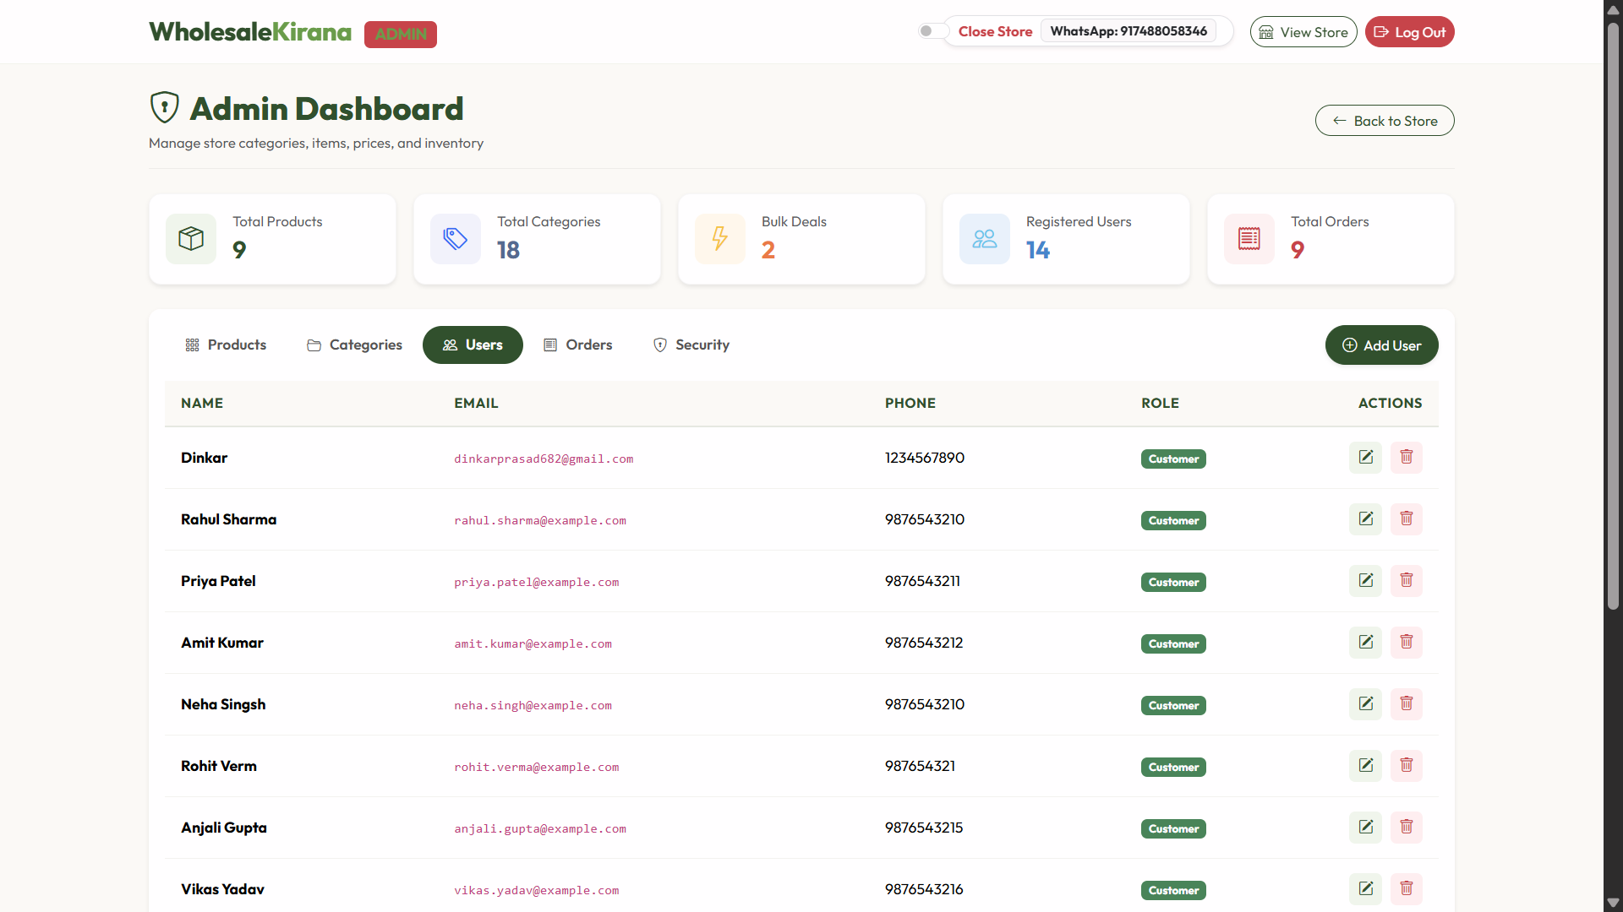
Task: Click phone number 9876543215
Action: pyautogui.click(x=924, y=828)
